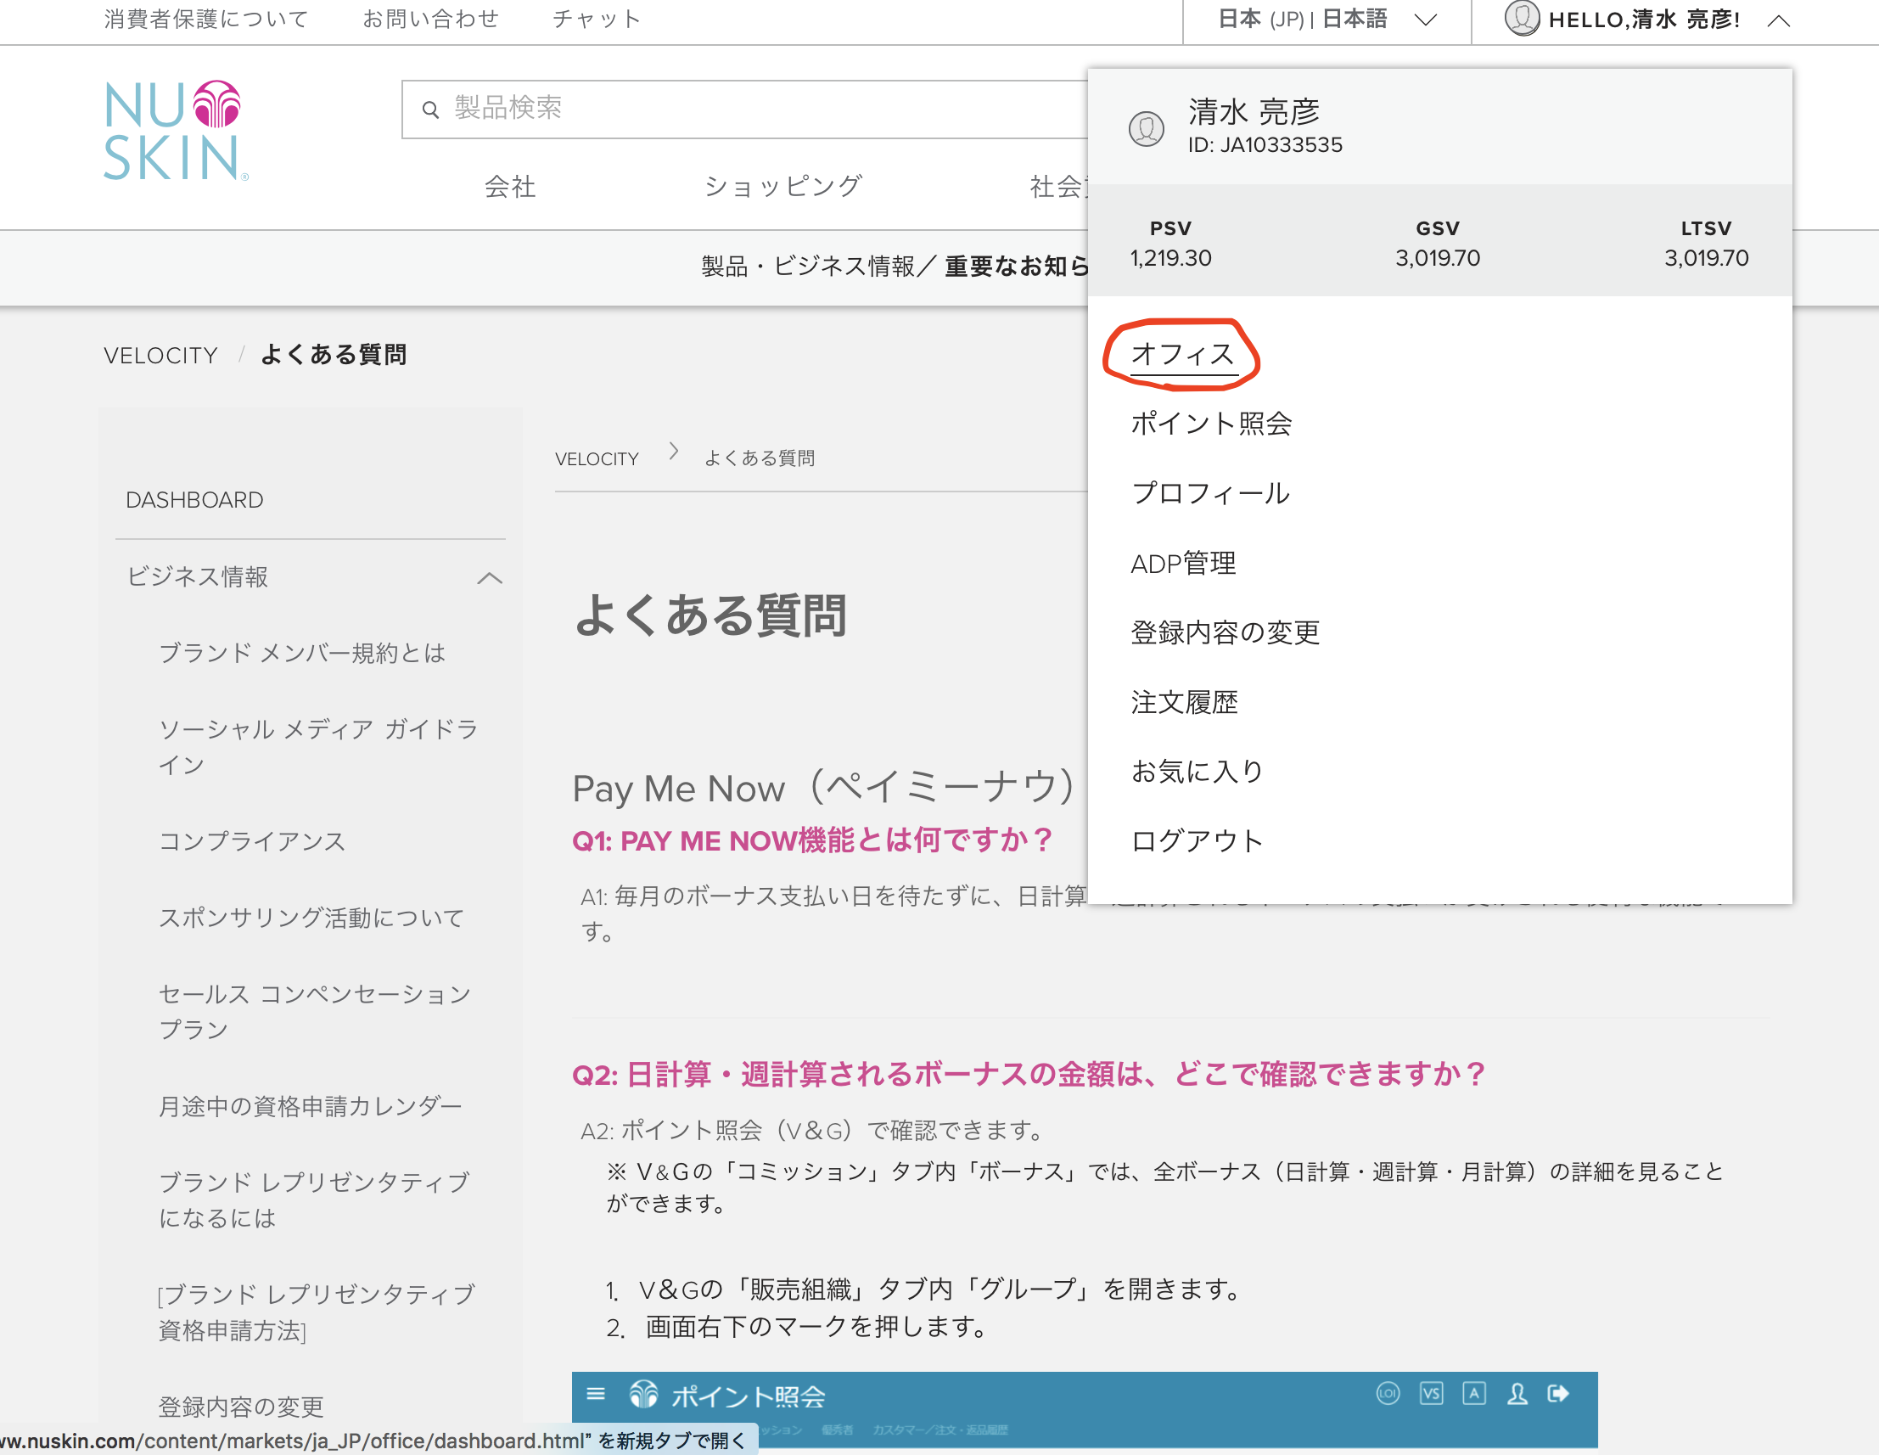
Task: Click the LTSV value 3,019.70
Action: [x=1706, y=258]
